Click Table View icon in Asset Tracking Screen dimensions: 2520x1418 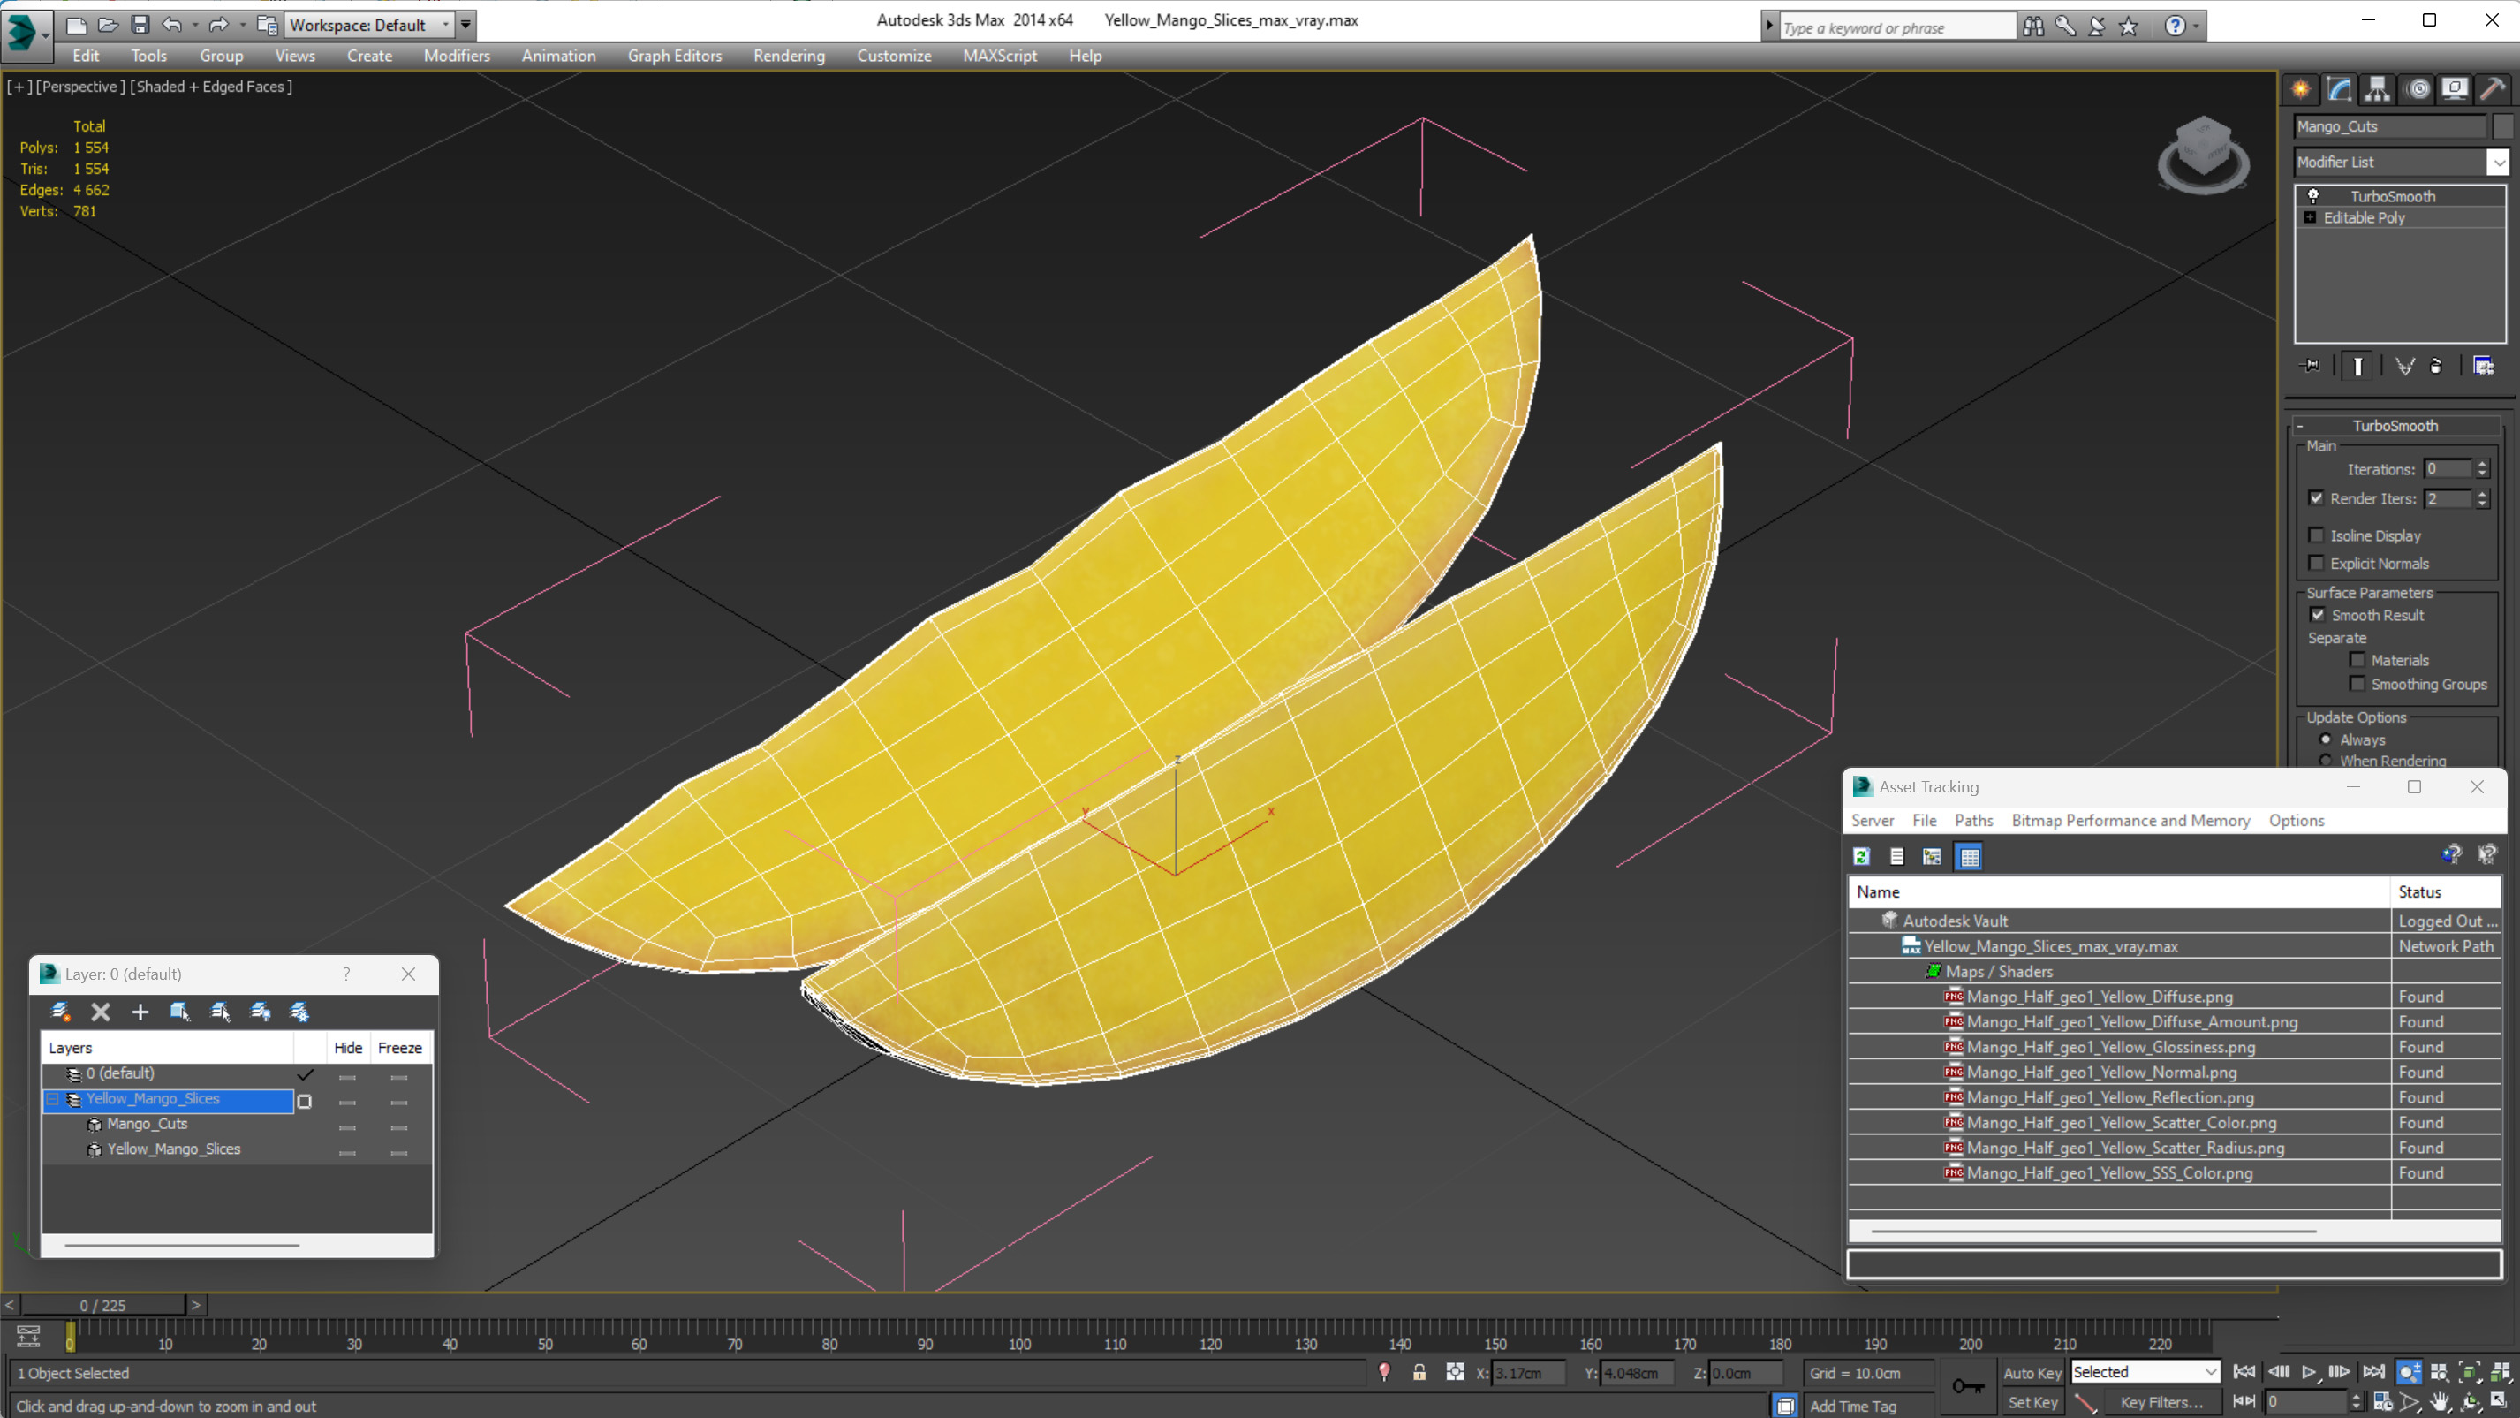click(1969, 856)
